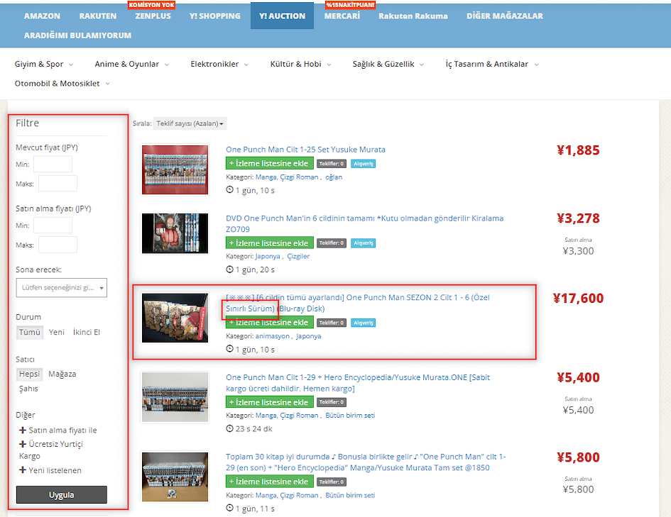Switch to the RAKUTEN tab
The image size is (671, 517).
(x=97, y=16)
